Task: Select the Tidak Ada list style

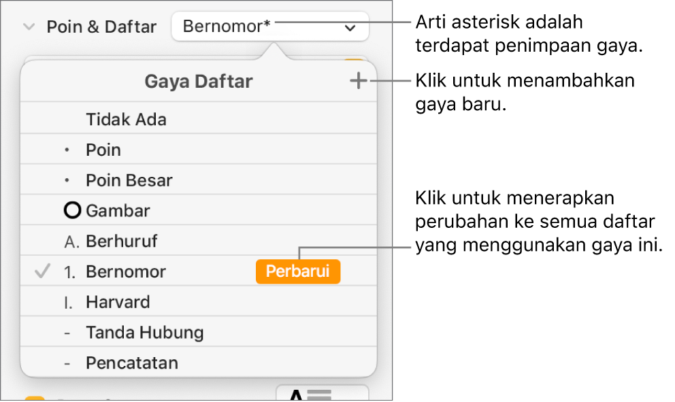Action: click(x=199, y=118)
